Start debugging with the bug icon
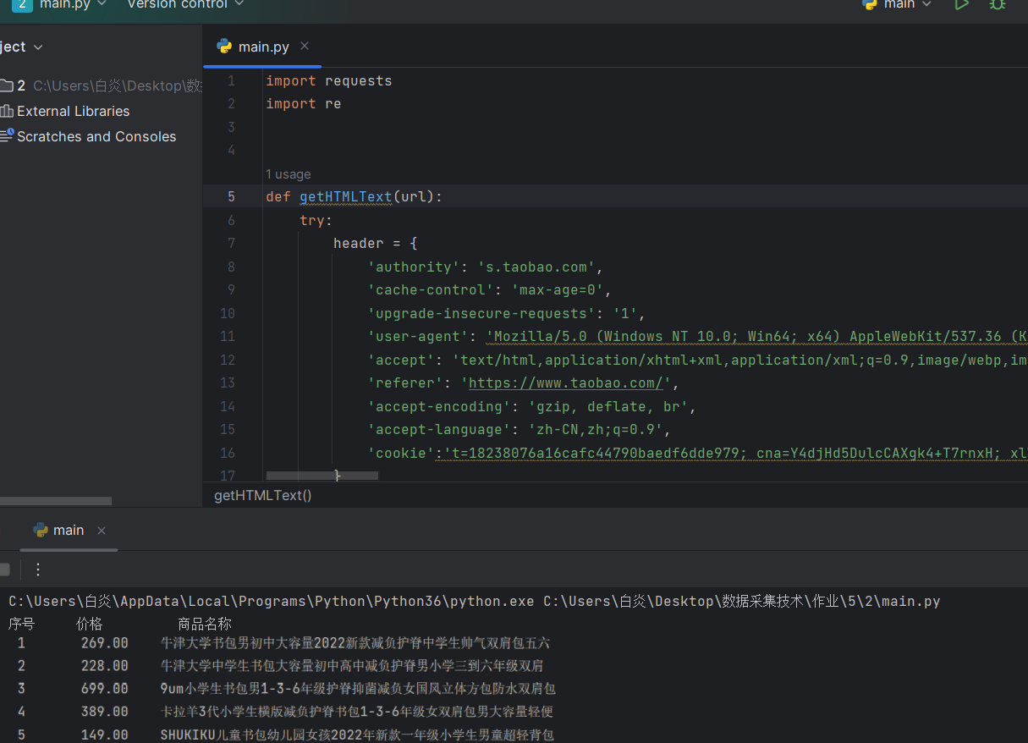The height and width of the screenshot is (743, 1028). tap(998, 4)
